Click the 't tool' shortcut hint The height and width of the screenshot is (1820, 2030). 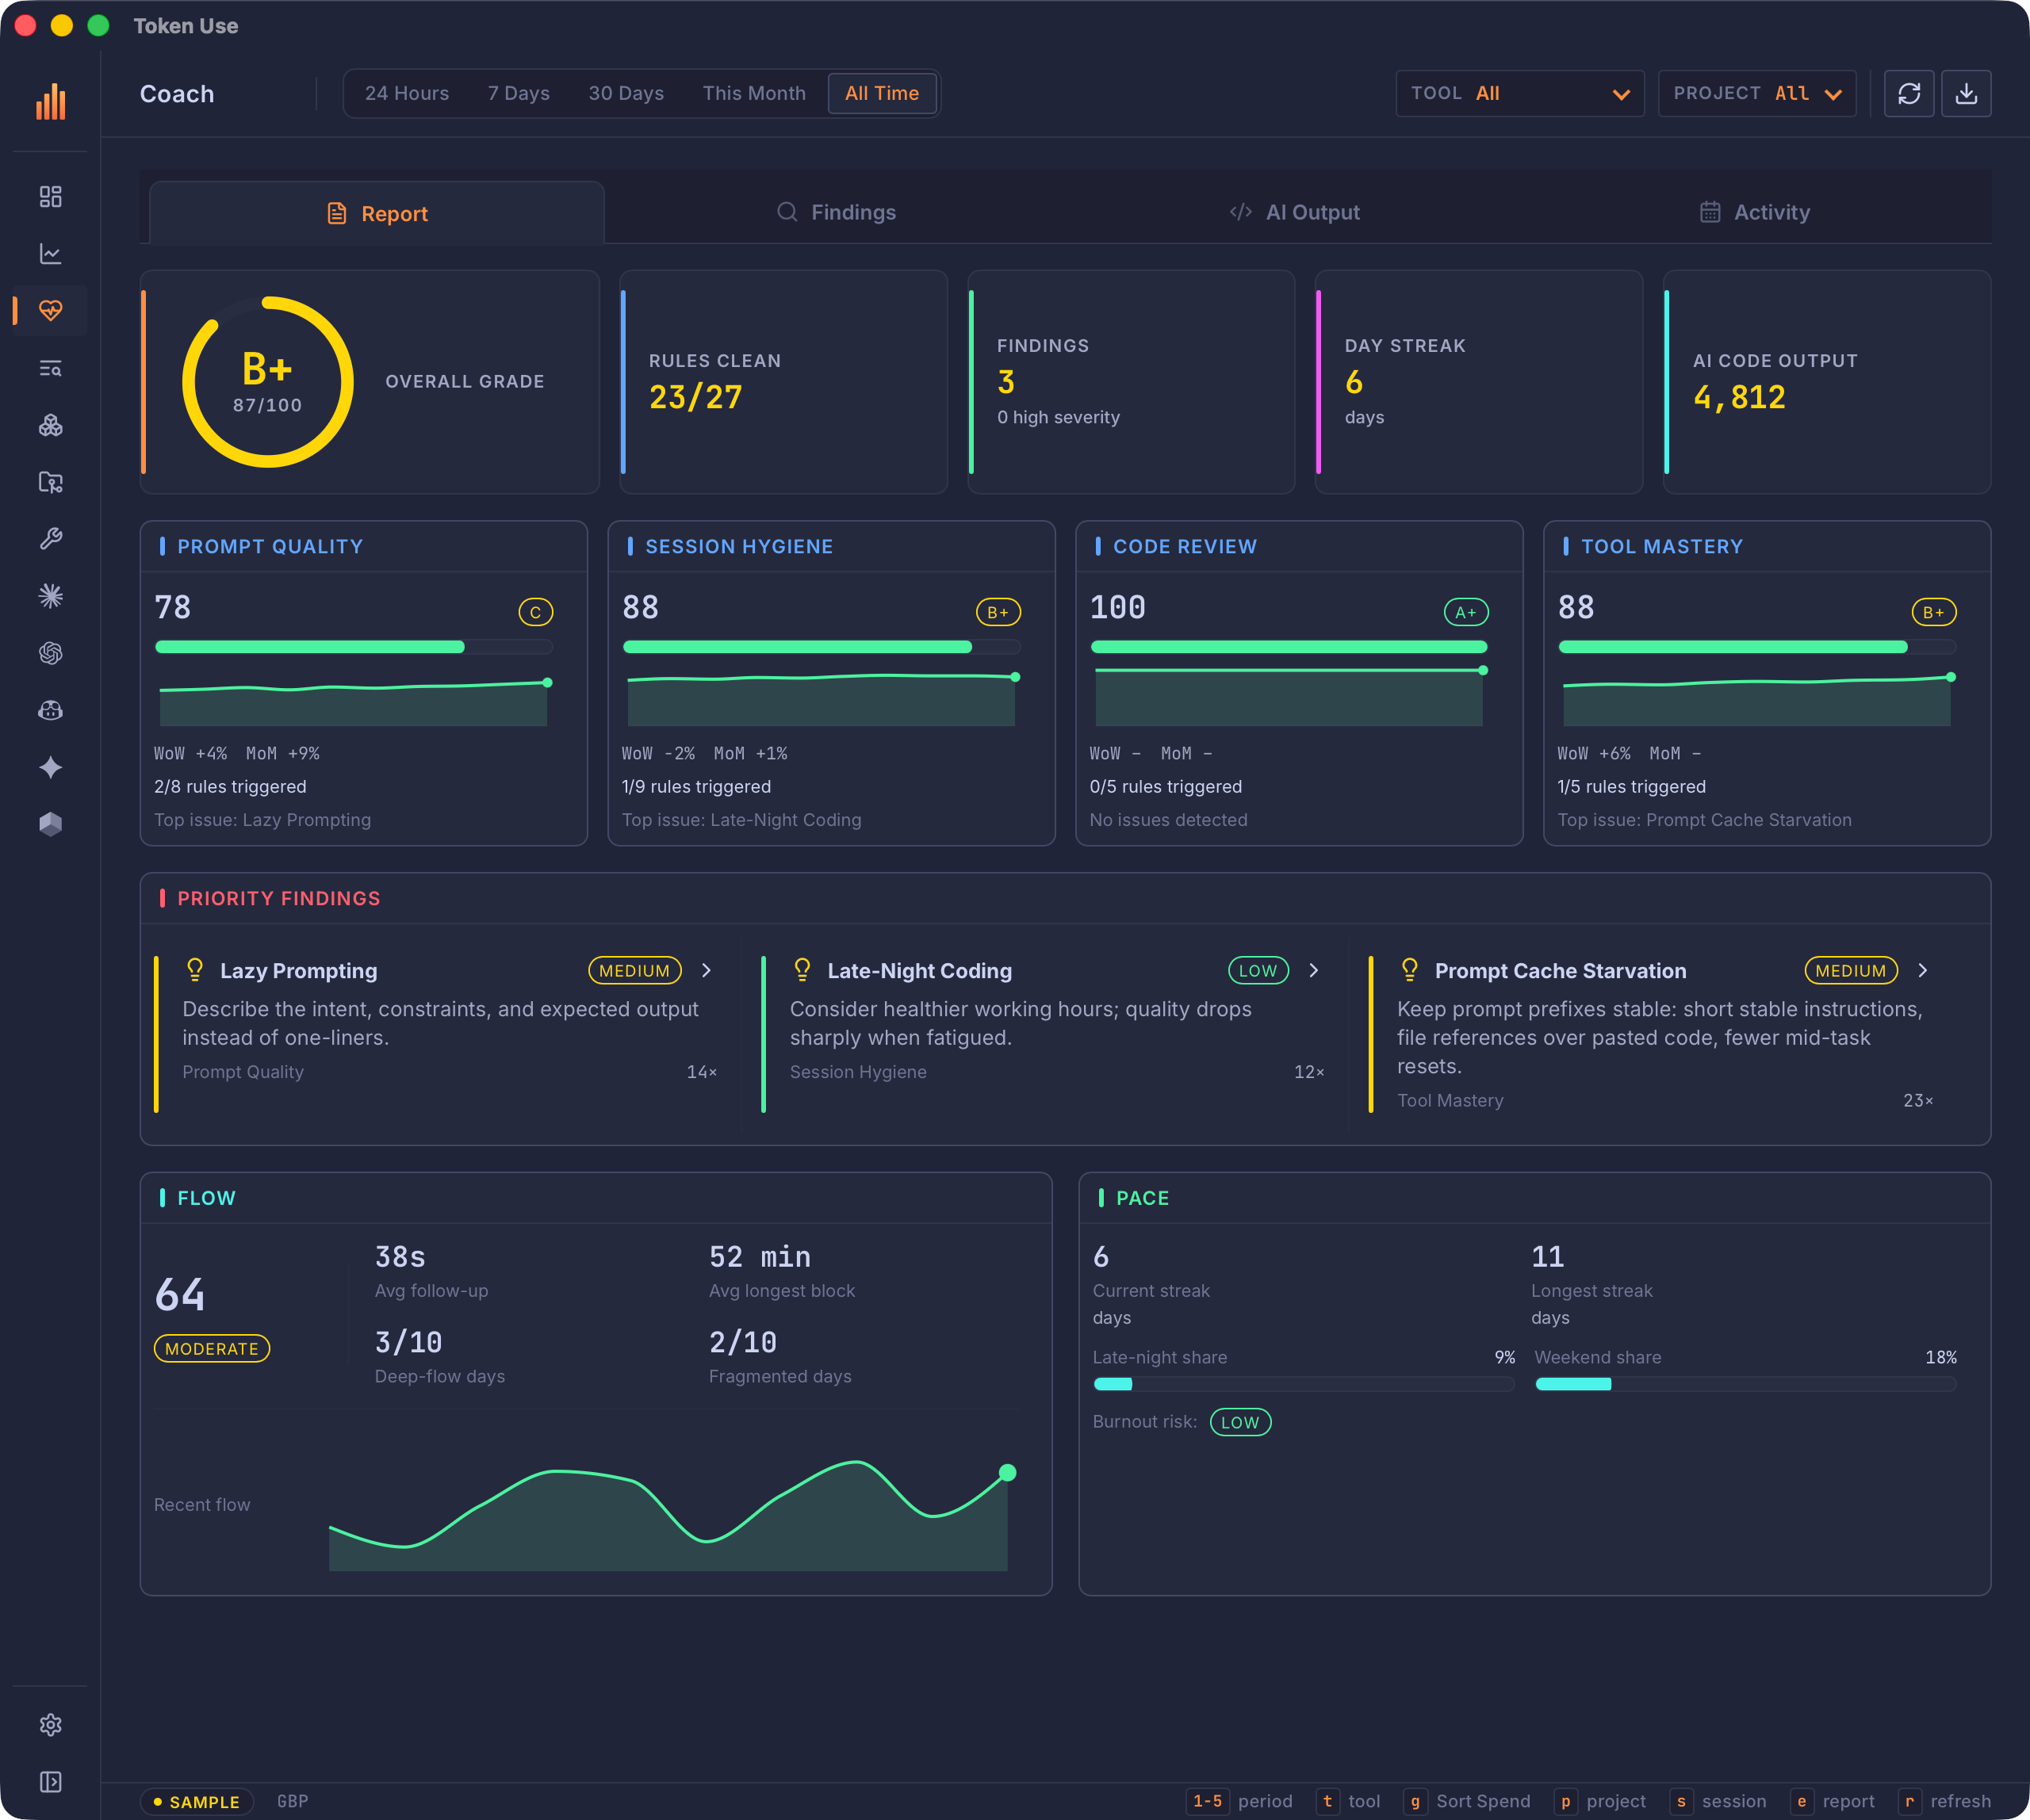[x=1349, y=1801]
